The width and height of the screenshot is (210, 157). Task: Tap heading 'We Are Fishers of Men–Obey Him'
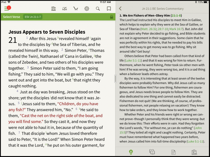pos(146,16)
